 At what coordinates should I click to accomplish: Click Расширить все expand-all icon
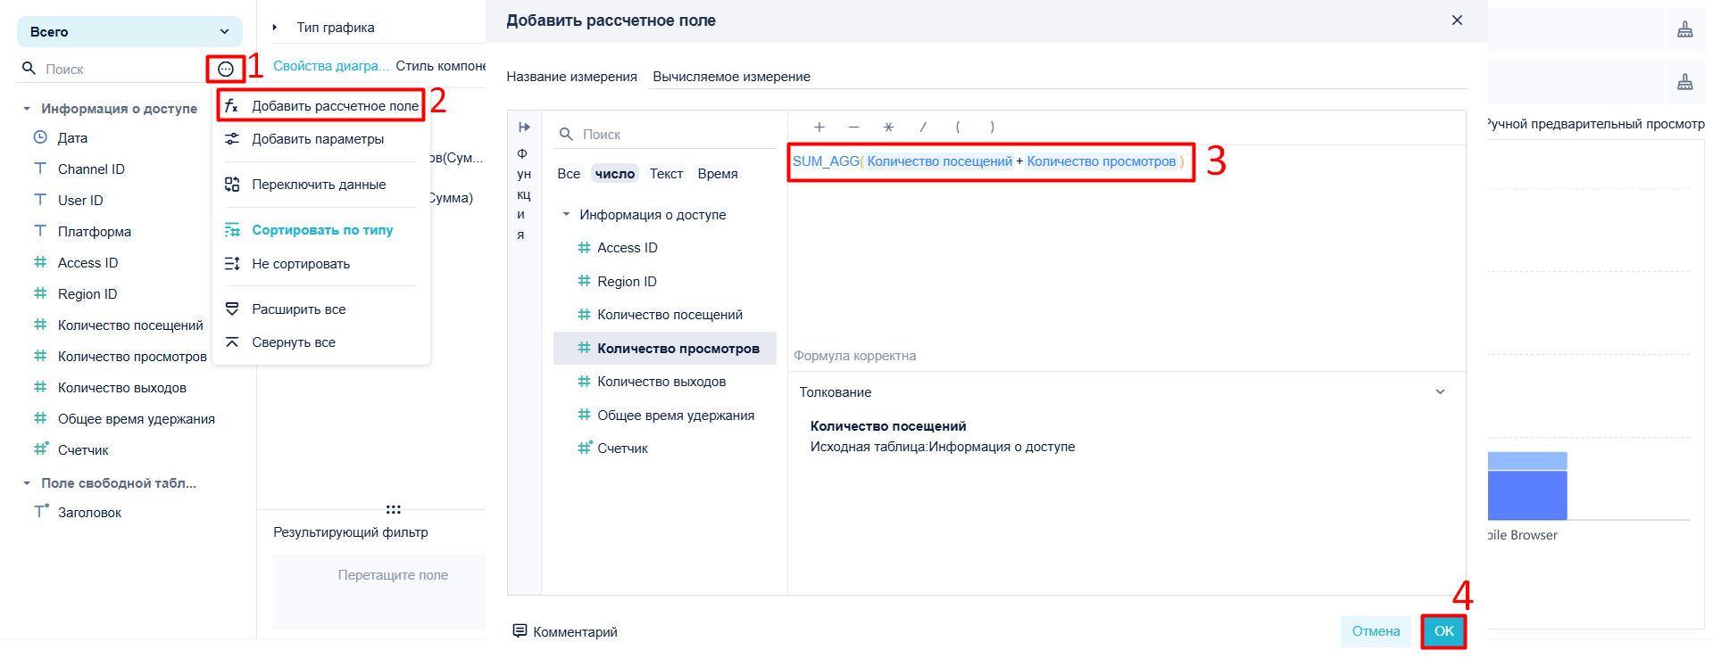(x=232, y=309)
